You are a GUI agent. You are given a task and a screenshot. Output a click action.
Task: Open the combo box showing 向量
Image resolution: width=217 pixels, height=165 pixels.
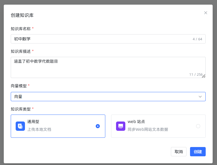(x=104, y=97)
